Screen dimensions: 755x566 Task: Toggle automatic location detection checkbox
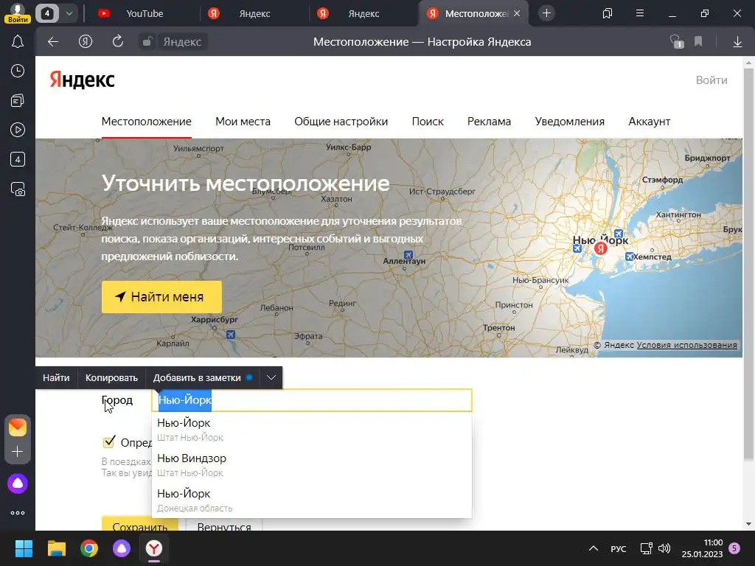(109, 442)
